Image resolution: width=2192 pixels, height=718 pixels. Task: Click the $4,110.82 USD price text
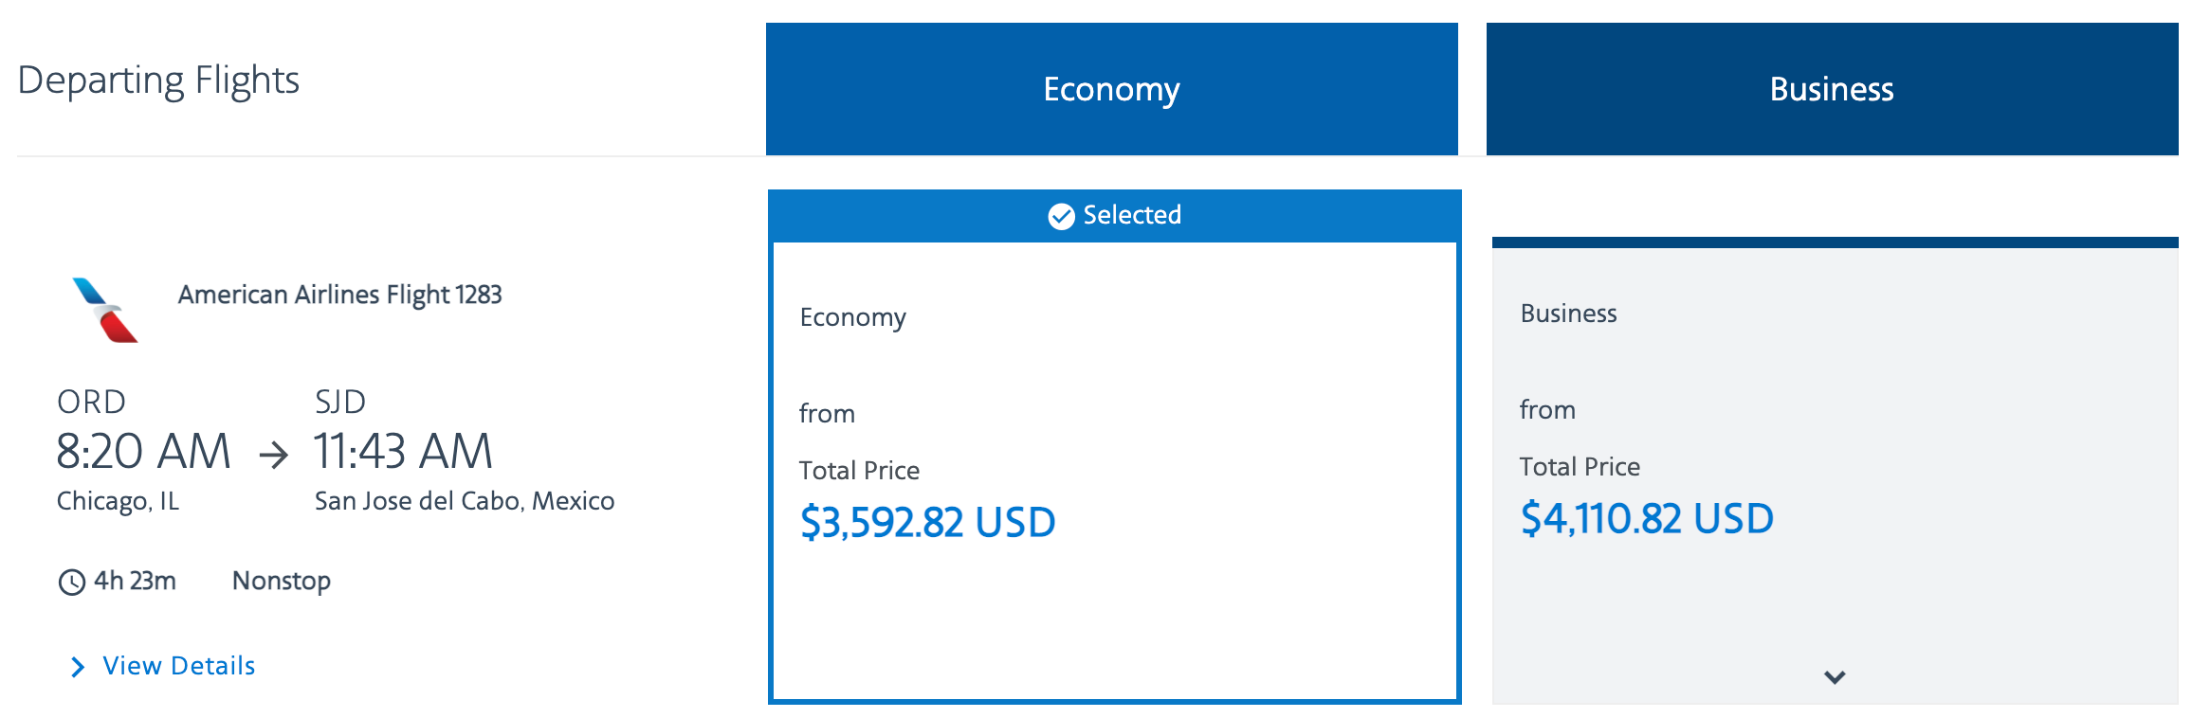1647,518
